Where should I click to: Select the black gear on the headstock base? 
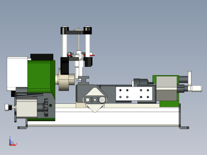46,108
